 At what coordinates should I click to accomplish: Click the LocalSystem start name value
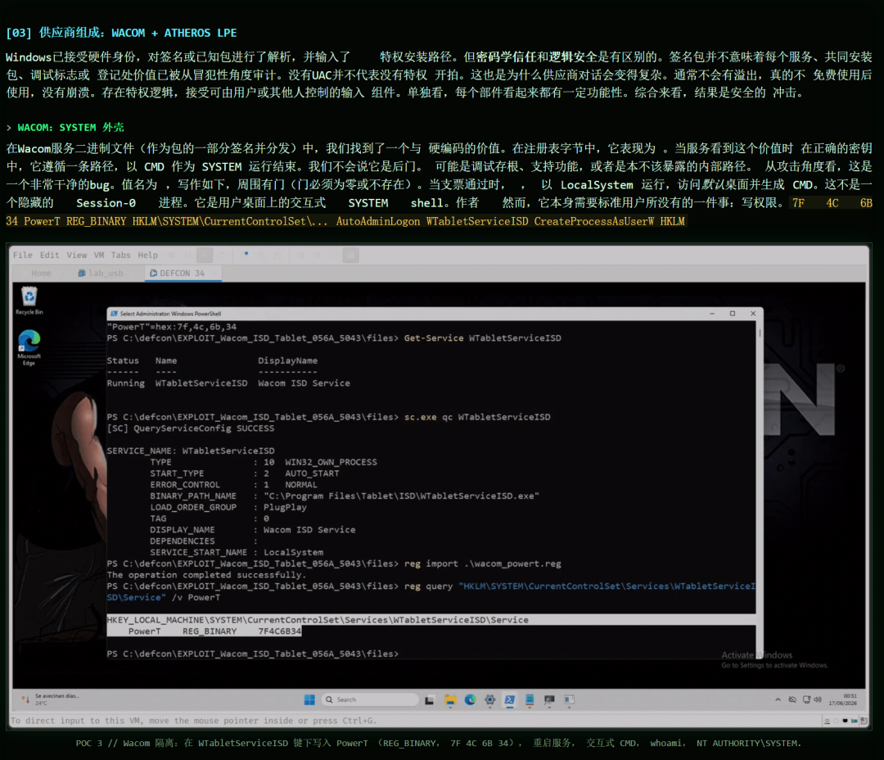pos(293,552)
